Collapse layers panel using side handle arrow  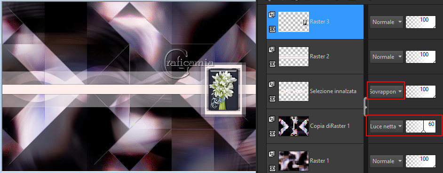pos(366,107)
